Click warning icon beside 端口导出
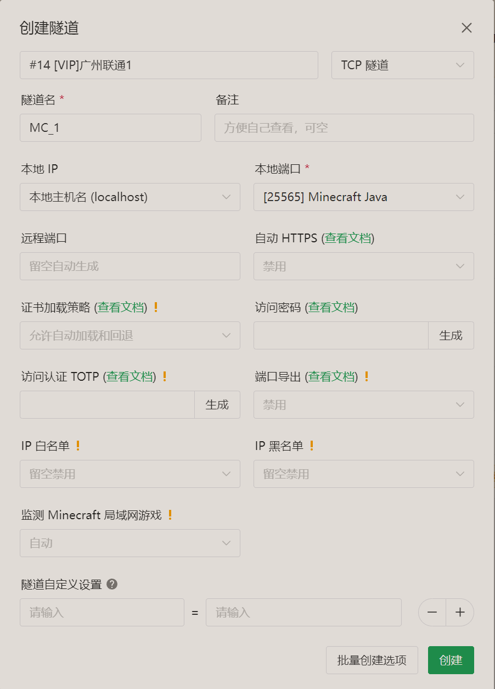The image size is (495, 689). pos(367,376)
